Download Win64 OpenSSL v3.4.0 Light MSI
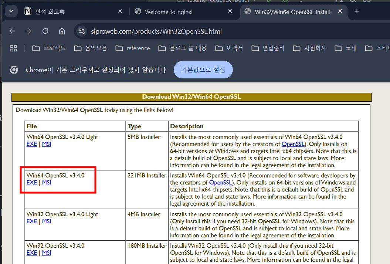This screenshot has height=264, width=390. coord(47,144)
